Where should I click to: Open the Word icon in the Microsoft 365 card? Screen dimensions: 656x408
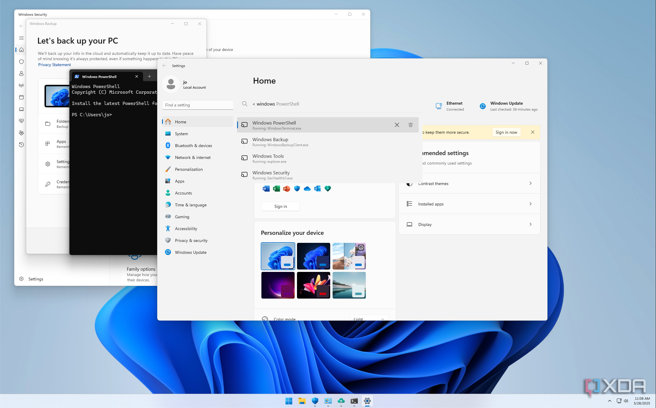(x=266, y=189)
